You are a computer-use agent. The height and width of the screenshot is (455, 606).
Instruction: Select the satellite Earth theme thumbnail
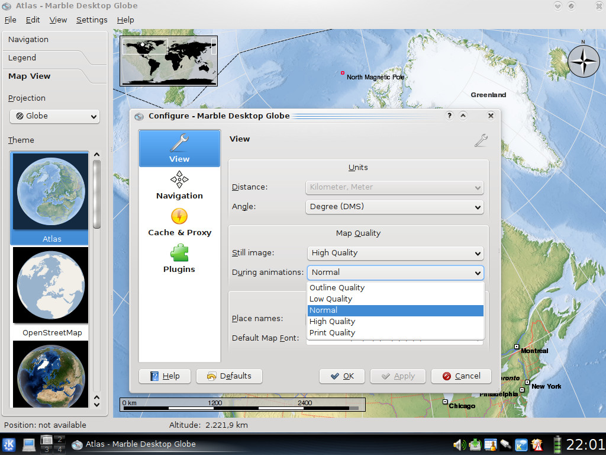[50, 374]
